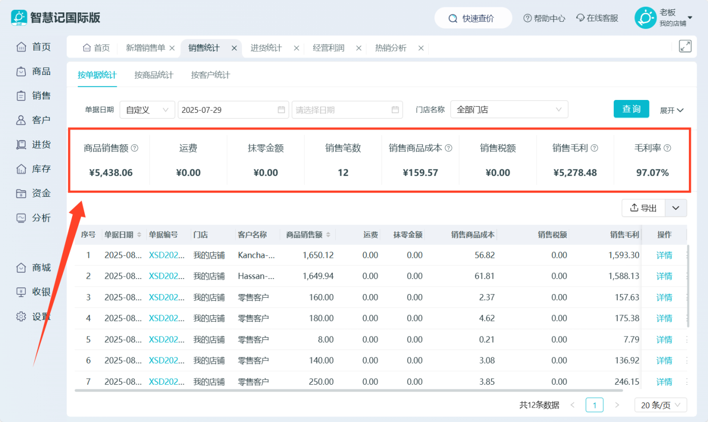Screen dimensions: 708x422
Task: Select the 按客户统计 sub-tab
Action: 210,75
